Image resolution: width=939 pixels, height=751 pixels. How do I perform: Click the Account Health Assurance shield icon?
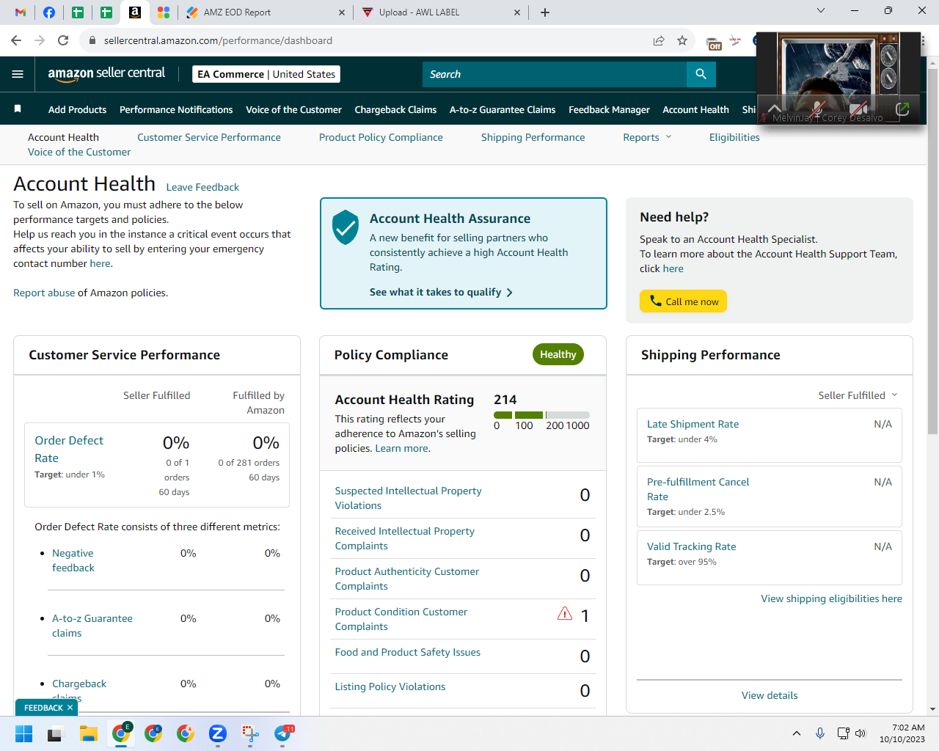pyautogui.click(x=346, y=227)
